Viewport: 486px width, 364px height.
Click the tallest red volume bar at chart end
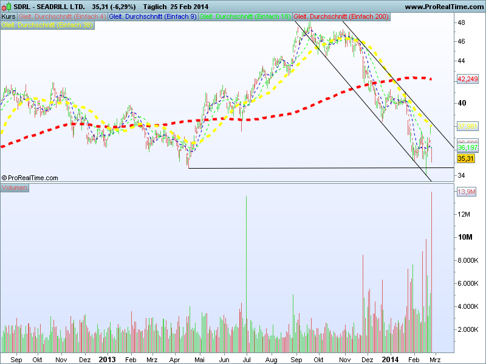point(431,272)
